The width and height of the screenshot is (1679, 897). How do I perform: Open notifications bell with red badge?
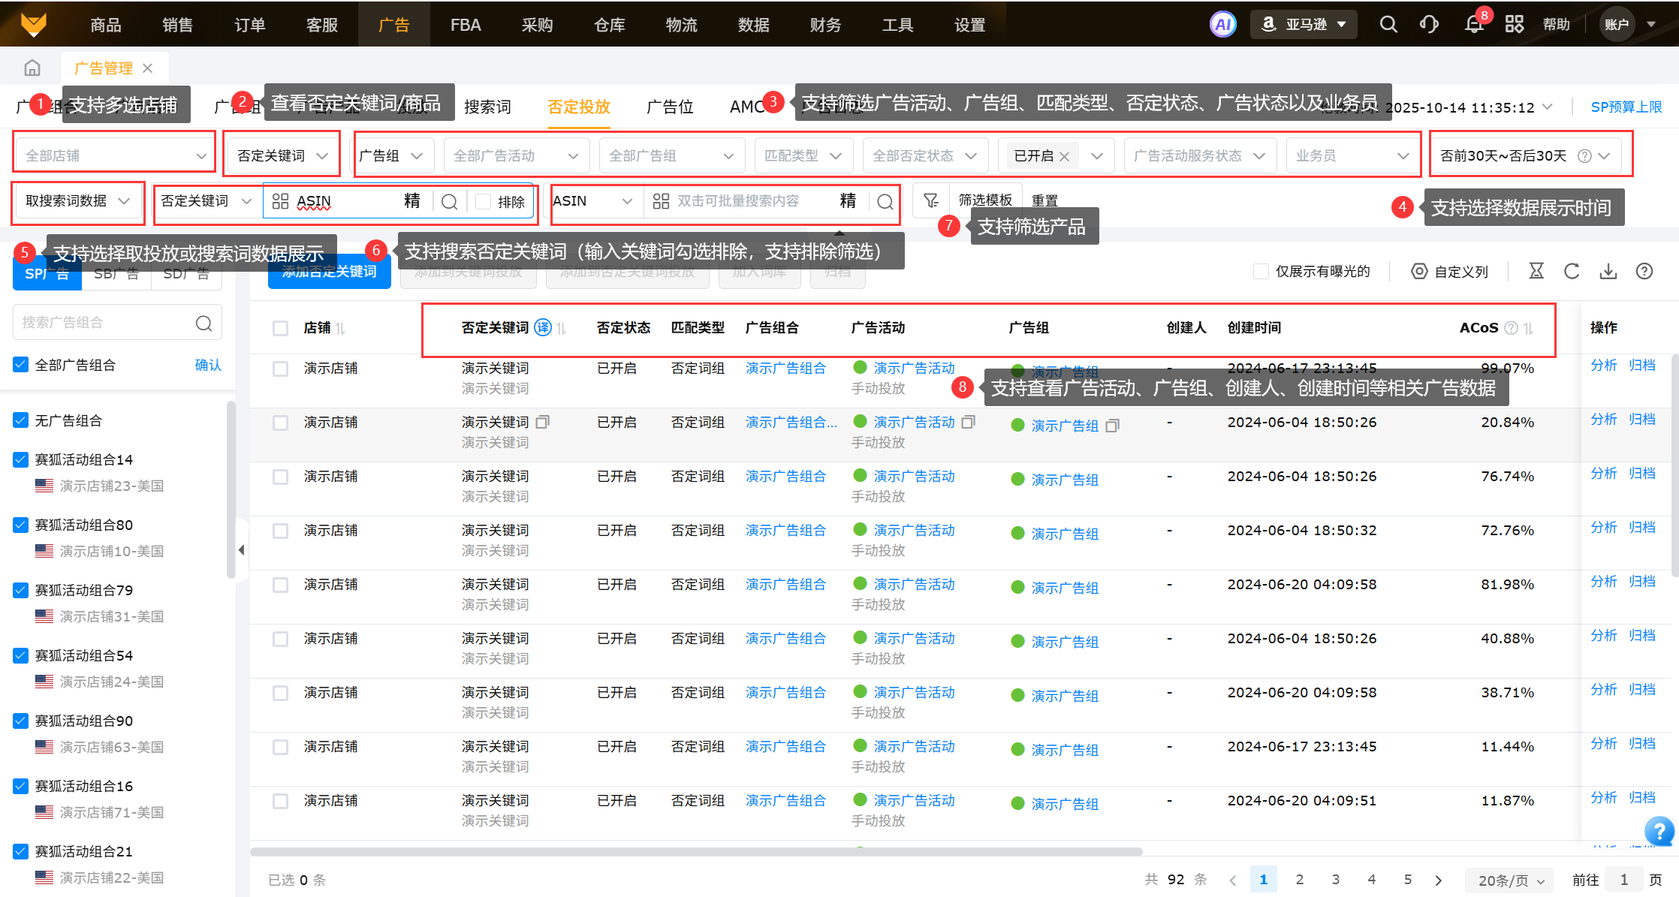[x=1473, y=25]
